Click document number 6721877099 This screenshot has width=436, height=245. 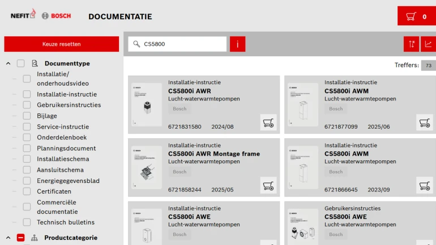point(341,126)
